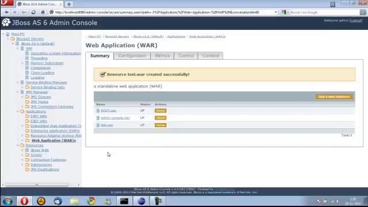The height and width of the screenshot is (207, 368).
Task: Click the JMS Destinations folder icon
Action: [x=27, y=170]
